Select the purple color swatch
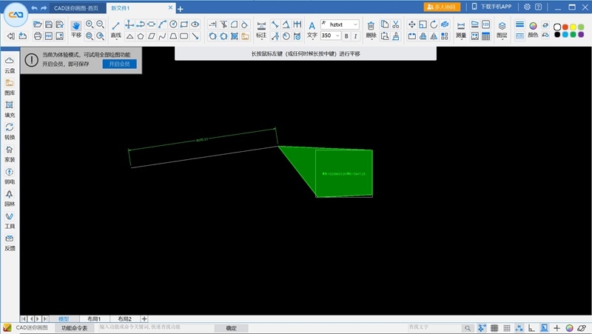This screenshot has height=334, width=592. [581, 34]
